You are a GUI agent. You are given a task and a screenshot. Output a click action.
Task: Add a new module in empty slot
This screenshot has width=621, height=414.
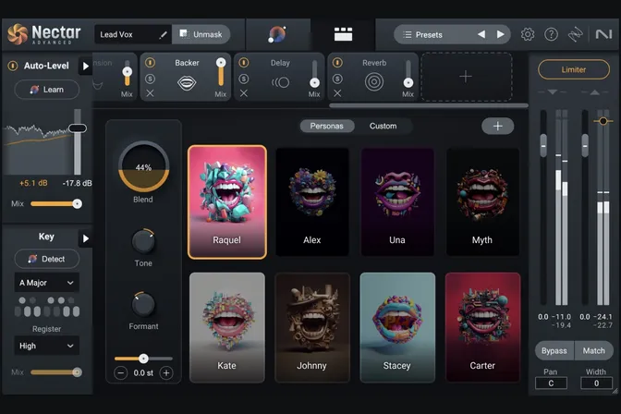point(466,77)
